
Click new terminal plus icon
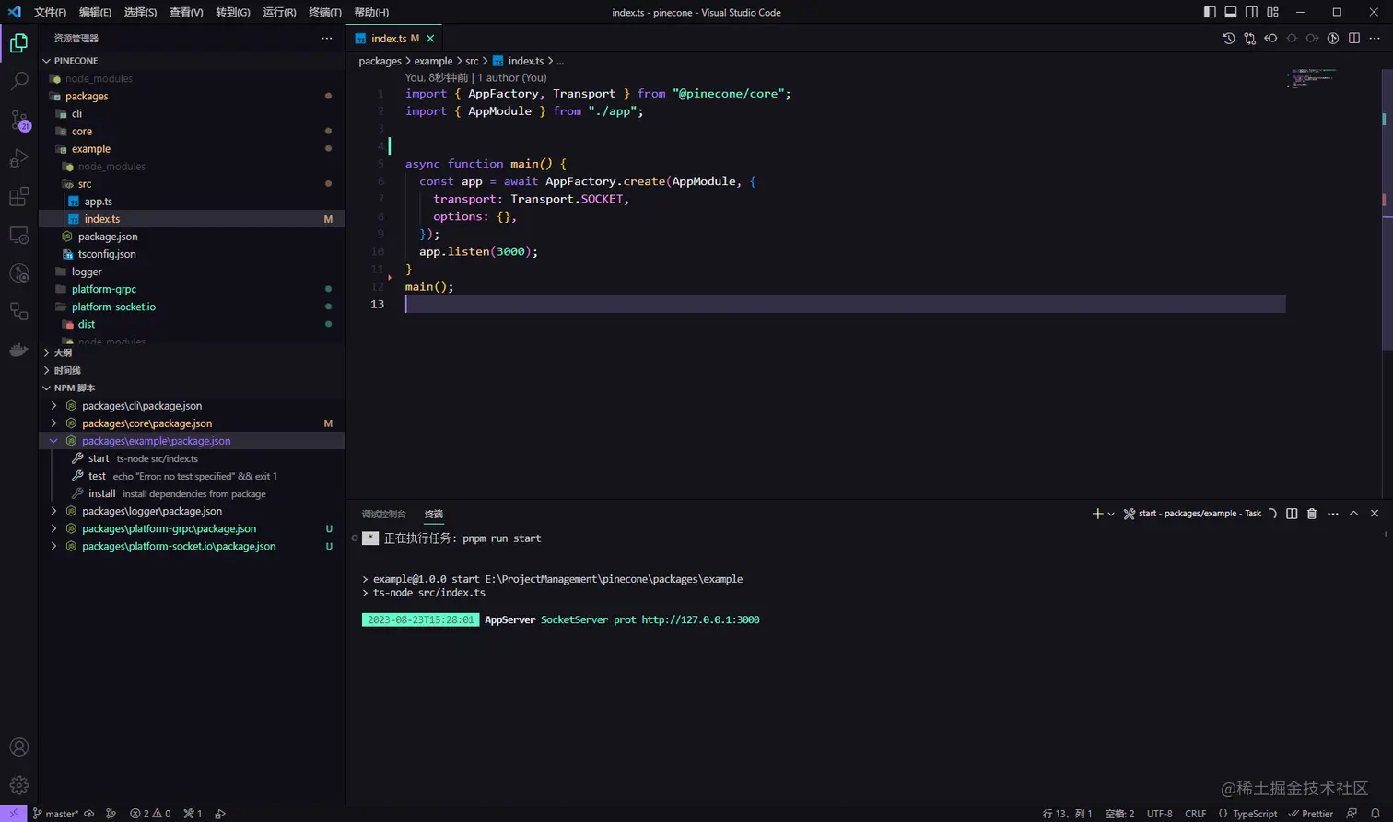(1097, 514)
